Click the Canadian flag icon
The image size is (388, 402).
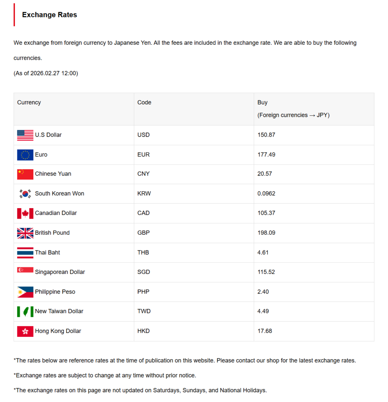(25, 213)
